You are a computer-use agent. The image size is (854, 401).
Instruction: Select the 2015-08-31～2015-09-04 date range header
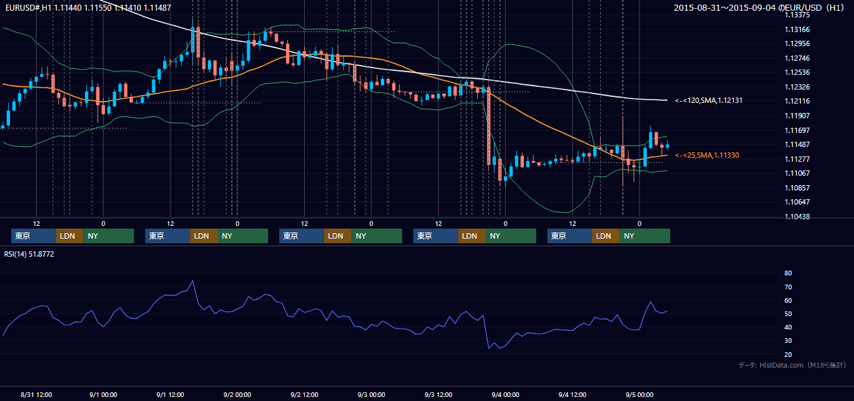[x=759, y=8]
